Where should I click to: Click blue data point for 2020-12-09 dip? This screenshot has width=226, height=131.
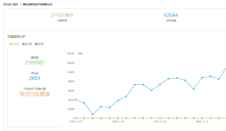[x=194, y=89]
